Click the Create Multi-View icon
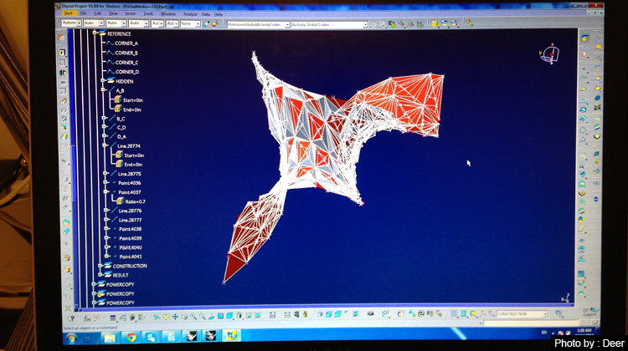Screen dimensions: 628x351 click(221, 316)
